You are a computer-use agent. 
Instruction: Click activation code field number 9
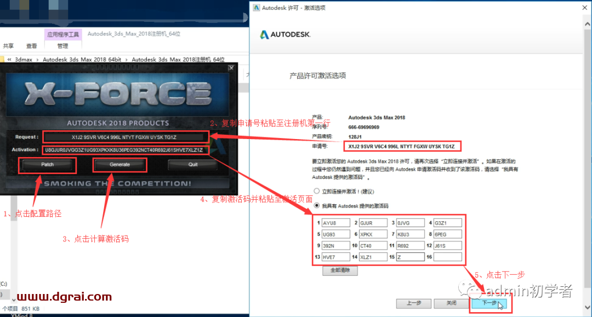tap(335, 246)
